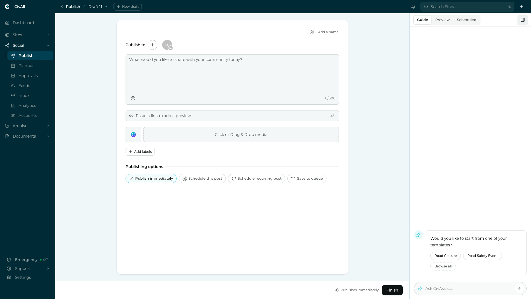Submit the pasted link with the enter arrow icon

[x=332, y=116]
